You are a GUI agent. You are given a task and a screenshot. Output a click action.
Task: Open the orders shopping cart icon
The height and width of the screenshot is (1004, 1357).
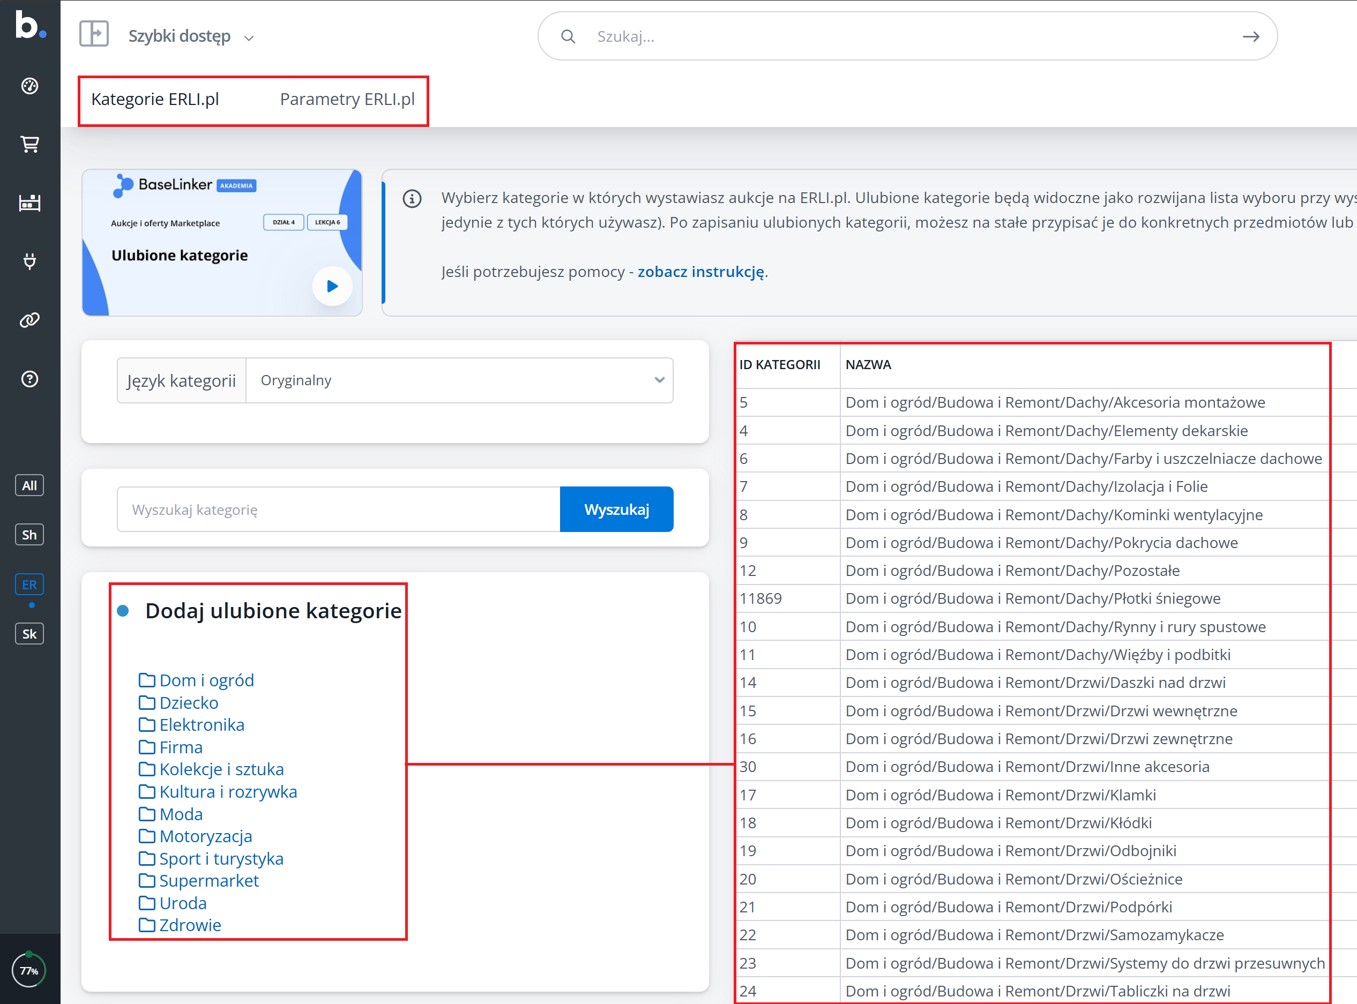pos(30,144)
